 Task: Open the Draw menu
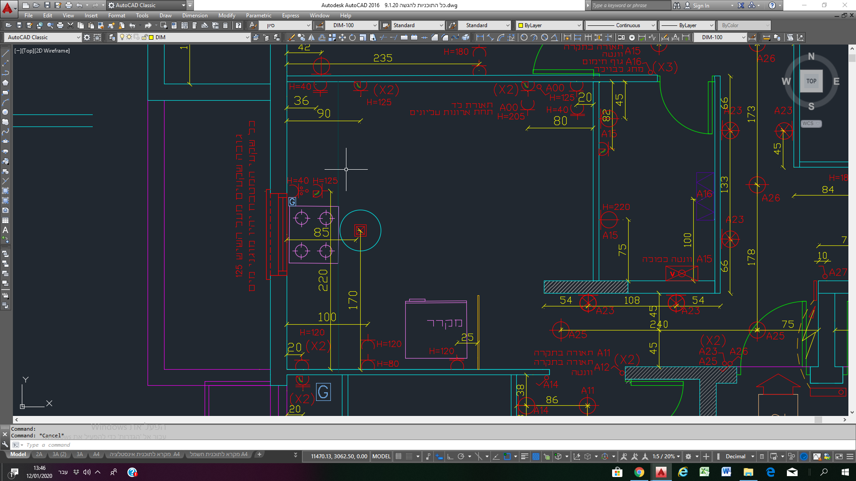click(x=165, y=16)
